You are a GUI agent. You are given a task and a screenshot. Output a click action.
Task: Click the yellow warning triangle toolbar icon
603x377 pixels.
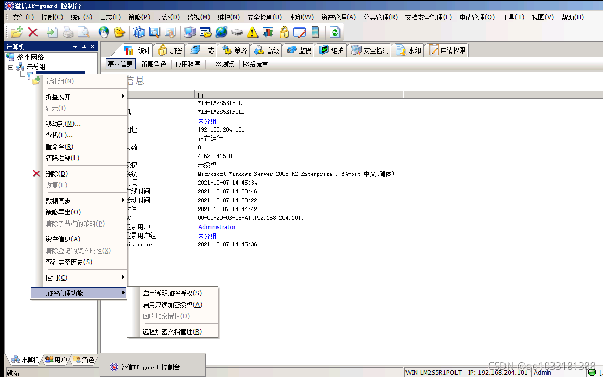point(252,33)
